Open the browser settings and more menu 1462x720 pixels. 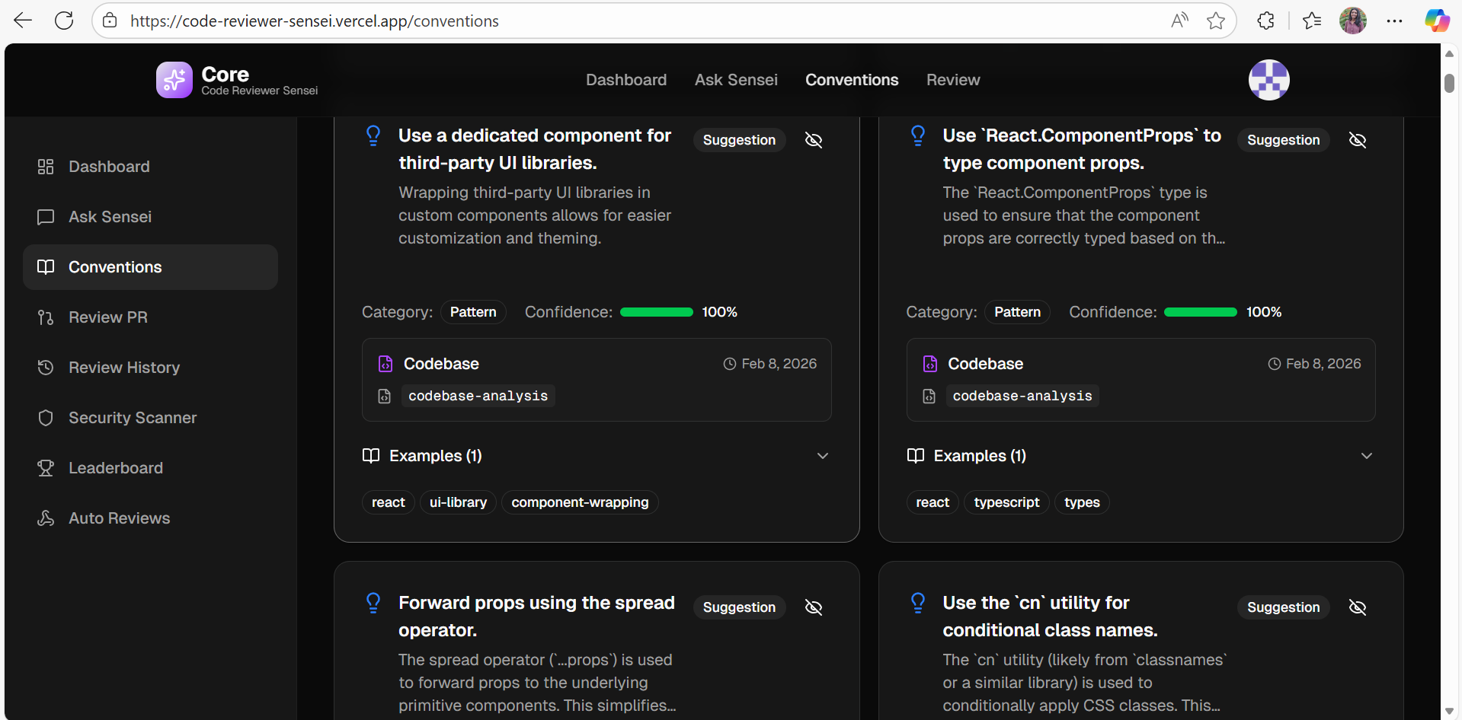point(1394,21)
